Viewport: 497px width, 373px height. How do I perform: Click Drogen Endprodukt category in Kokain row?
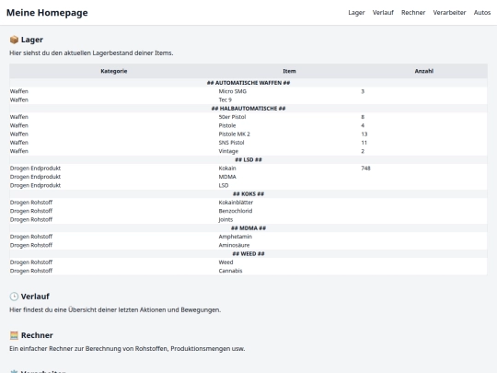35,169
